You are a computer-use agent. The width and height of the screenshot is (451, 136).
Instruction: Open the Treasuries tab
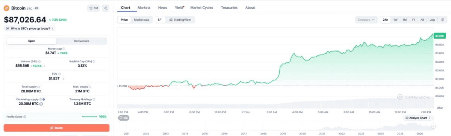tap(229, 8)
